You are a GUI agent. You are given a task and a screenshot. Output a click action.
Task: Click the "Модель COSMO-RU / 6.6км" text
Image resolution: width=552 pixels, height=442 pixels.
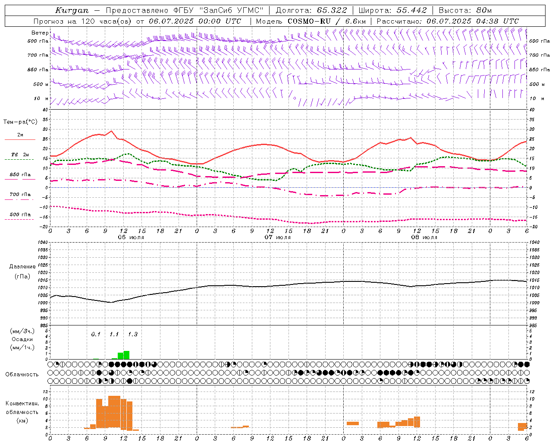310,21
